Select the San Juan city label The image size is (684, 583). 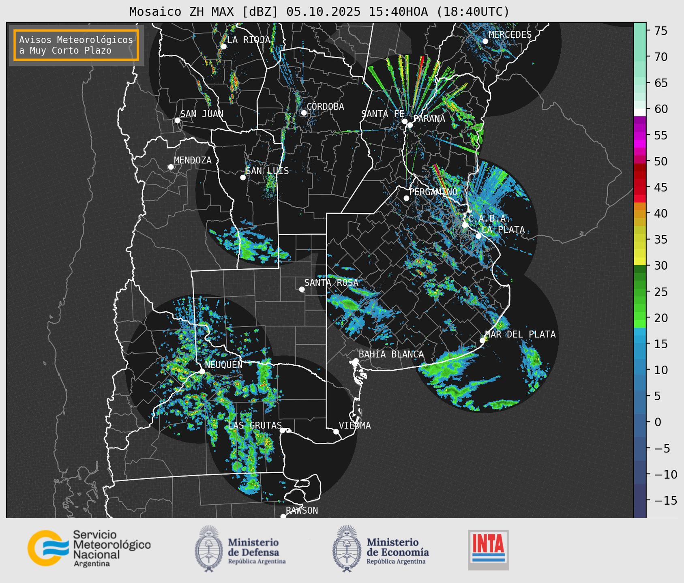[x=202, y=114]
